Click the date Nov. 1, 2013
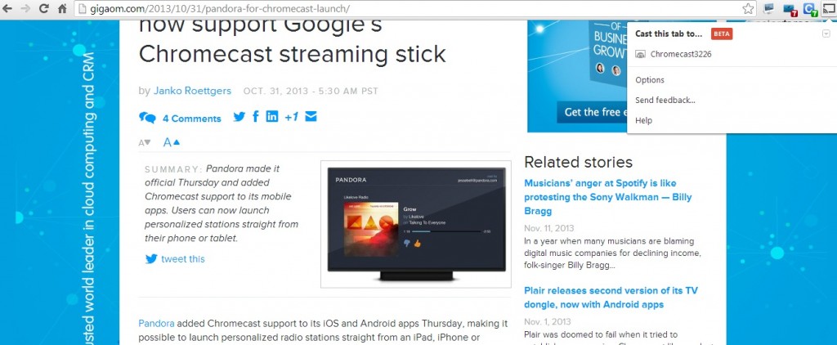This screenshot has height=345, width=837. click(x=547, y=321)
